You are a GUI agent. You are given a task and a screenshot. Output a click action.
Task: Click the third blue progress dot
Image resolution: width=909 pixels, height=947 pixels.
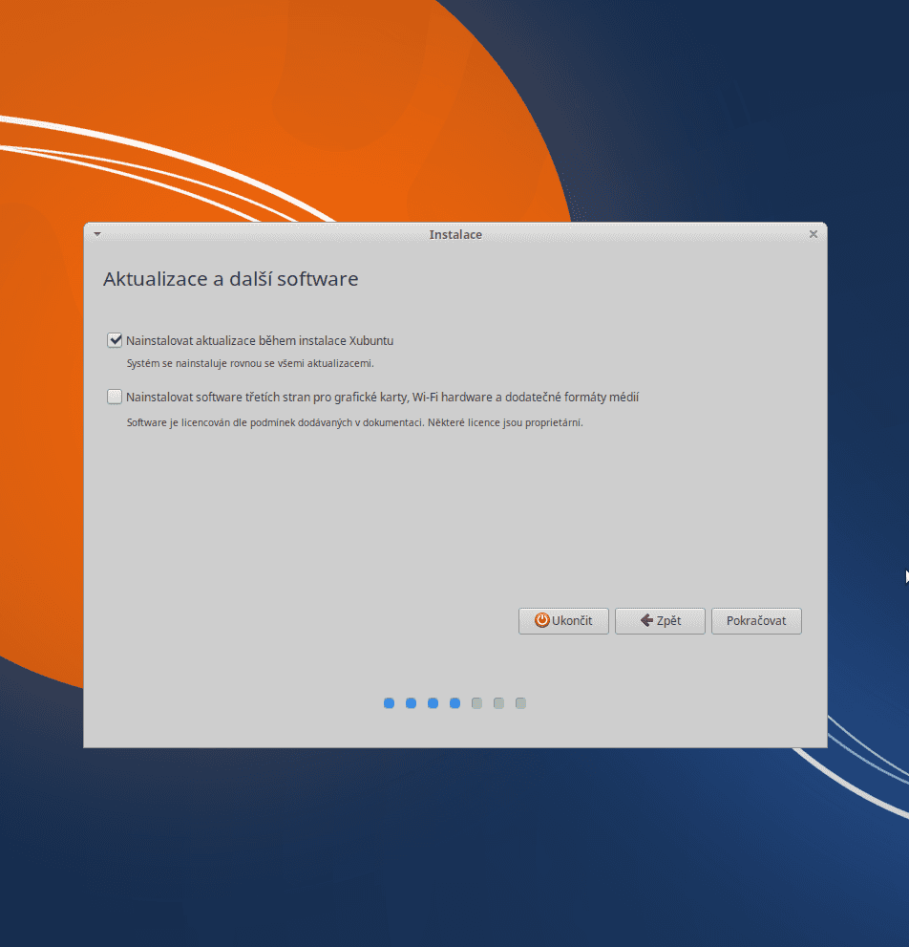[433, 703]
